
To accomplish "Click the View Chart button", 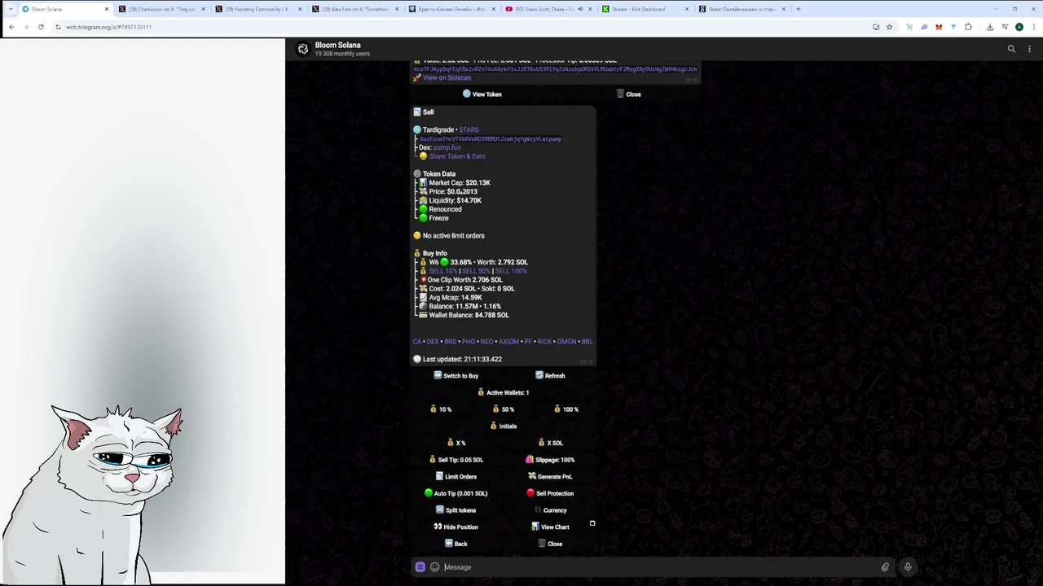I will coord(550,527).
